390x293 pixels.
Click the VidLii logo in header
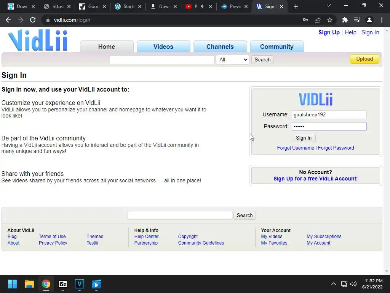(38, 40)
